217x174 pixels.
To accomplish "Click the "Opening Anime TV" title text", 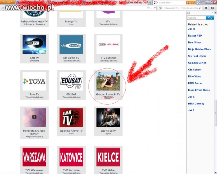I will (x=71, y=131).
